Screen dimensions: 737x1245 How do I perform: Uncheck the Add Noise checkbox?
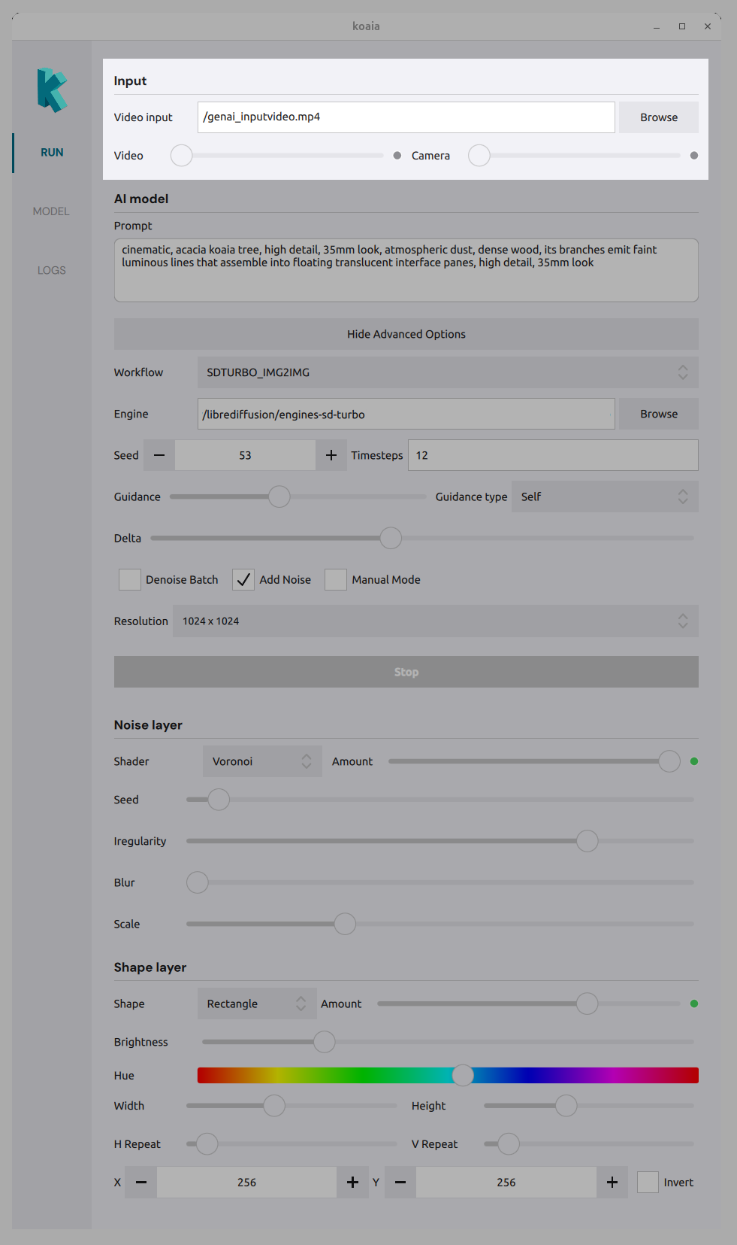[243, 580]
